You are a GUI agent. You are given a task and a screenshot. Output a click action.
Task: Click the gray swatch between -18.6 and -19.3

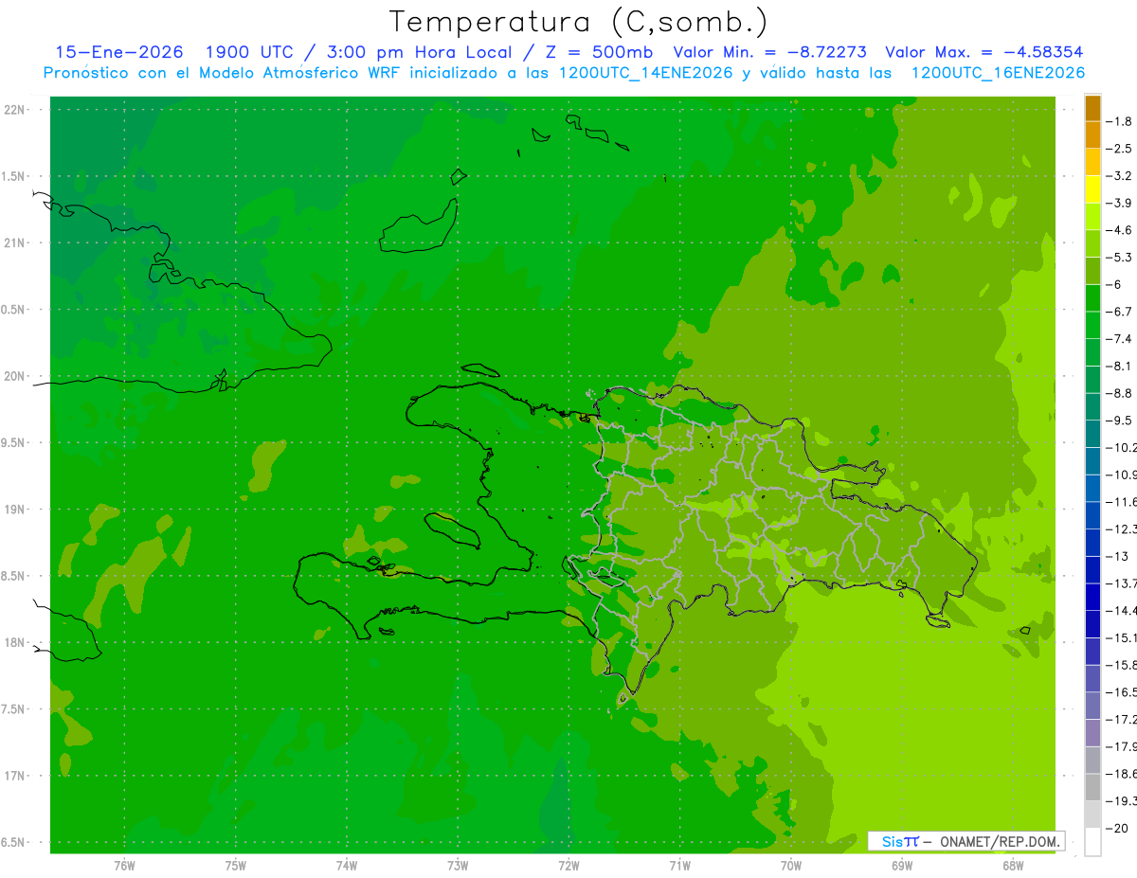pyautogui.click(x=1092, y=787)
